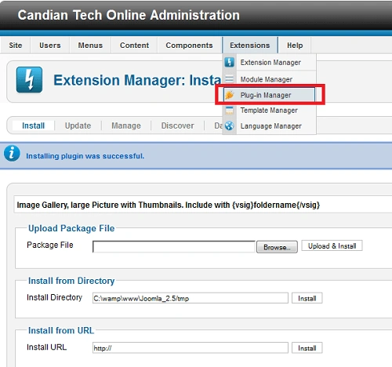The width and height of the screenshot is (392, 367).
Task: Click the Install URL text field
Action: [x=191, y=348]
